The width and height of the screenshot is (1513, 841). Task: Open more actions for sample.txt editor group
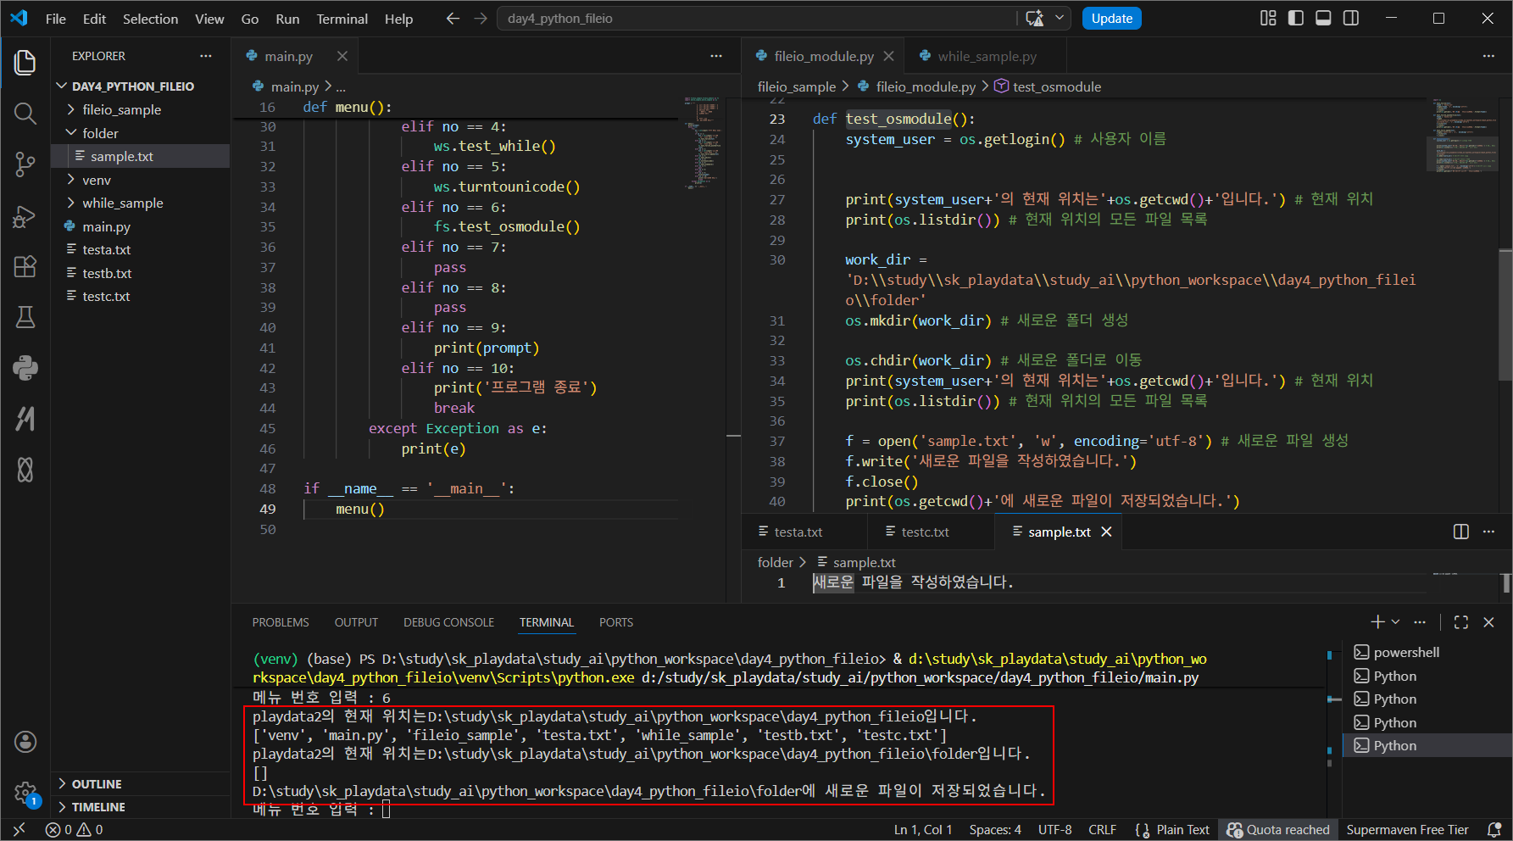point(1488,532)
